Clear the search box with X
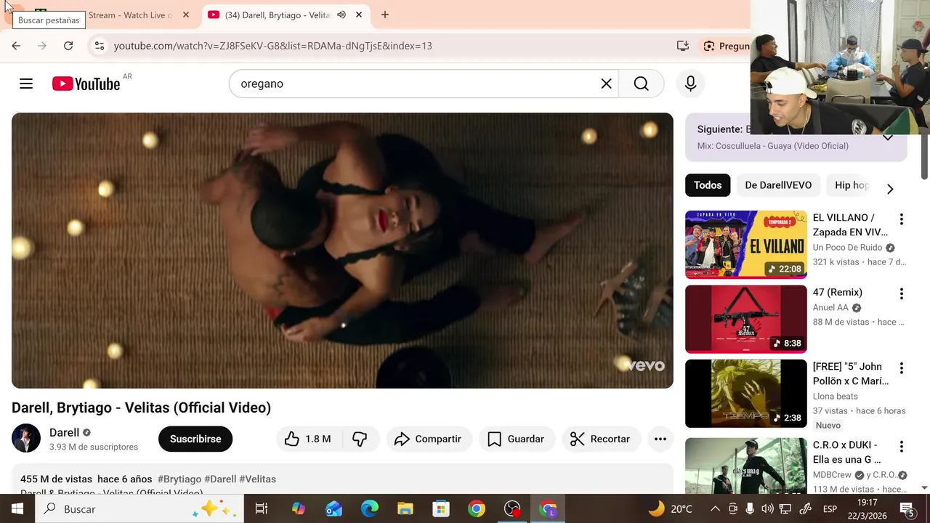930x523 pixels. pos(606,84)
